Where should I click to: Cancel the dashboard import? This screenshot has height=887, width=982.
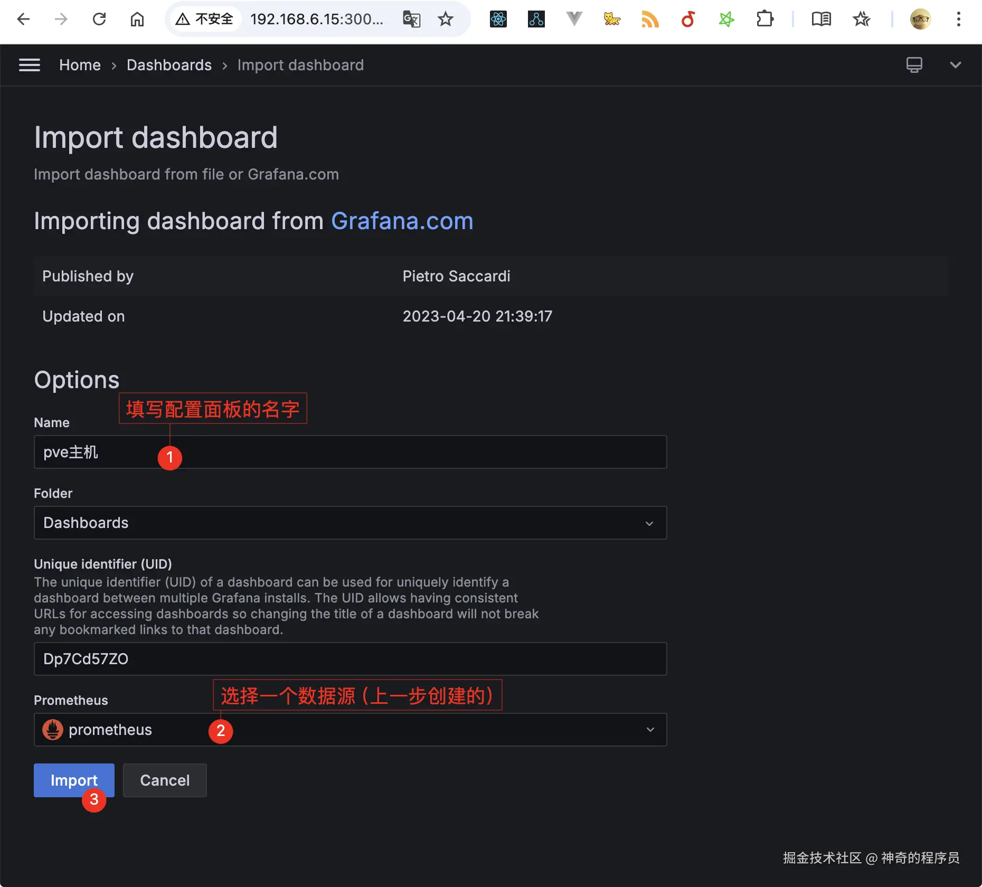tap(165, 780)
